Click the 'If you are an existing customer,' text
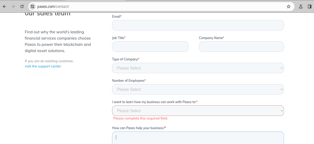 [x=49, y=61]
